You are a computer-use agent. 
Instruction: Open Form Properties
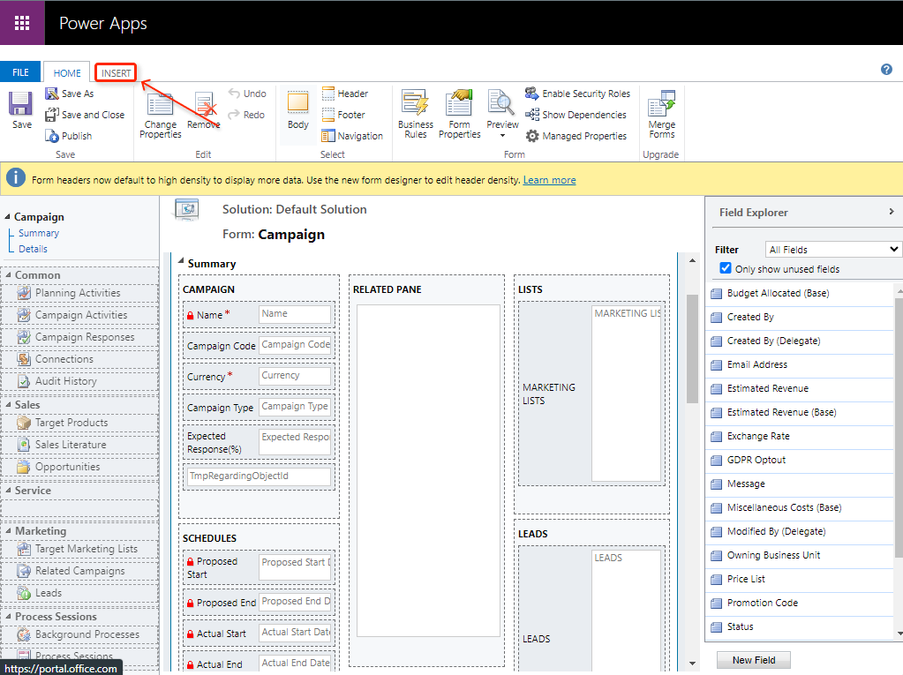(459, 114)
